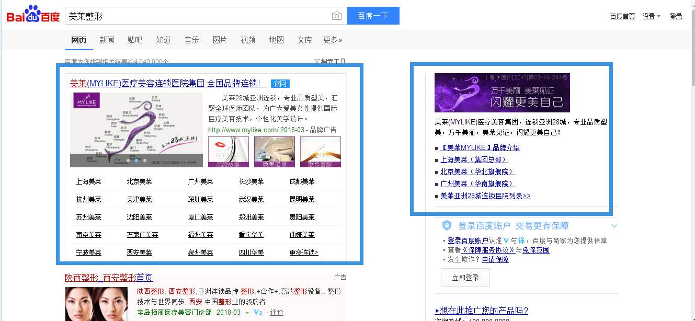
Task: Open the V2 verification badge icon
Action: click(x=257, y=312)
